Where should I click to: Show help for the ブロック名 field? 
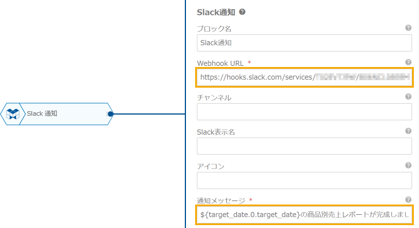pyautogui.click(x=408, y=27)
